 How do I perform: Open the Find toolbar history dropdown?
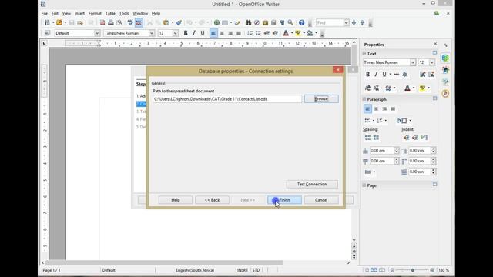[x=346, y=22]
